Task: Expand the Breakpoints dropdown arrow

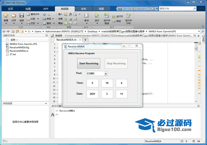Action: (87, 23)
